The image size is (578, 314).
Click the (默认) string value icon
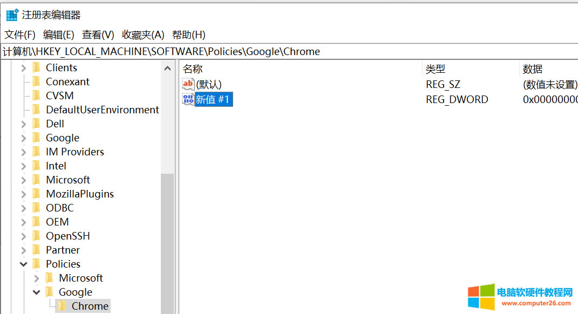pos(188,84)
